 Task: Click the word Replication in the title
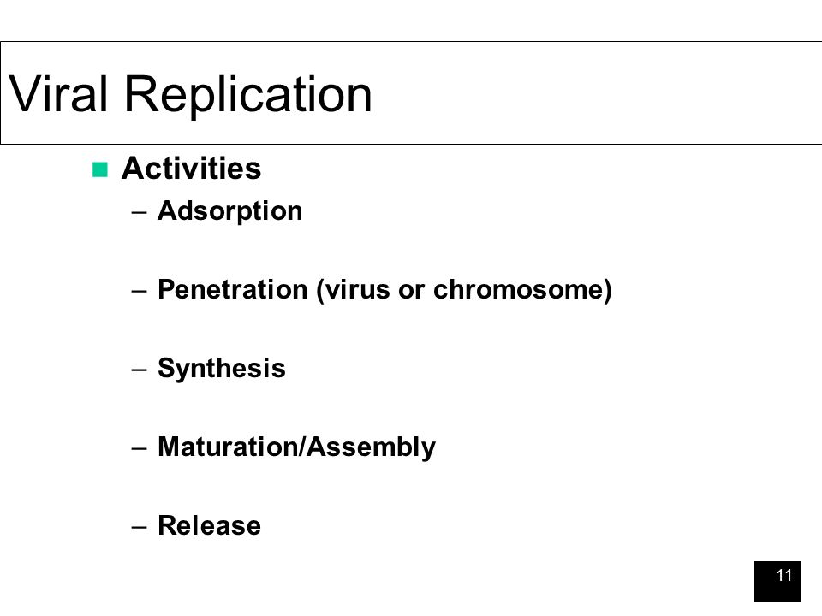[x=248, y=96]
